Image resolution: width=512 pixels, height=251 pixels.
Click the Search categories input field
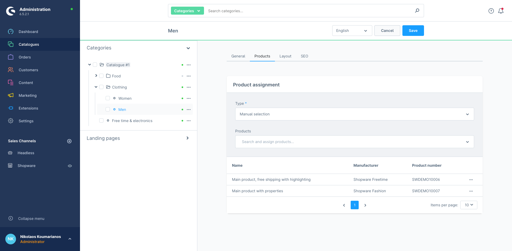(309, 11)
